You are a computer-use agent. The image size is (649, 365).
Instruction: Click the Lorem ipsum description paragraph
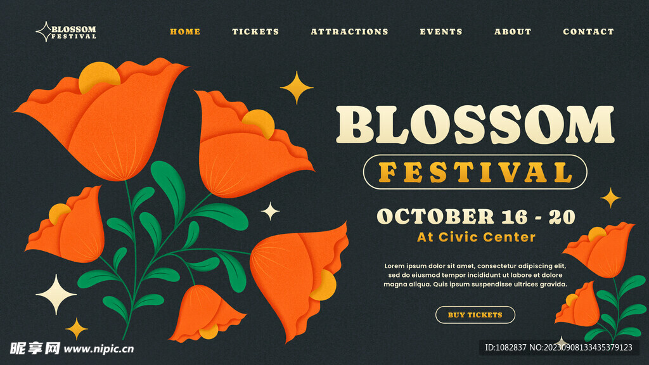click(475, 275)
